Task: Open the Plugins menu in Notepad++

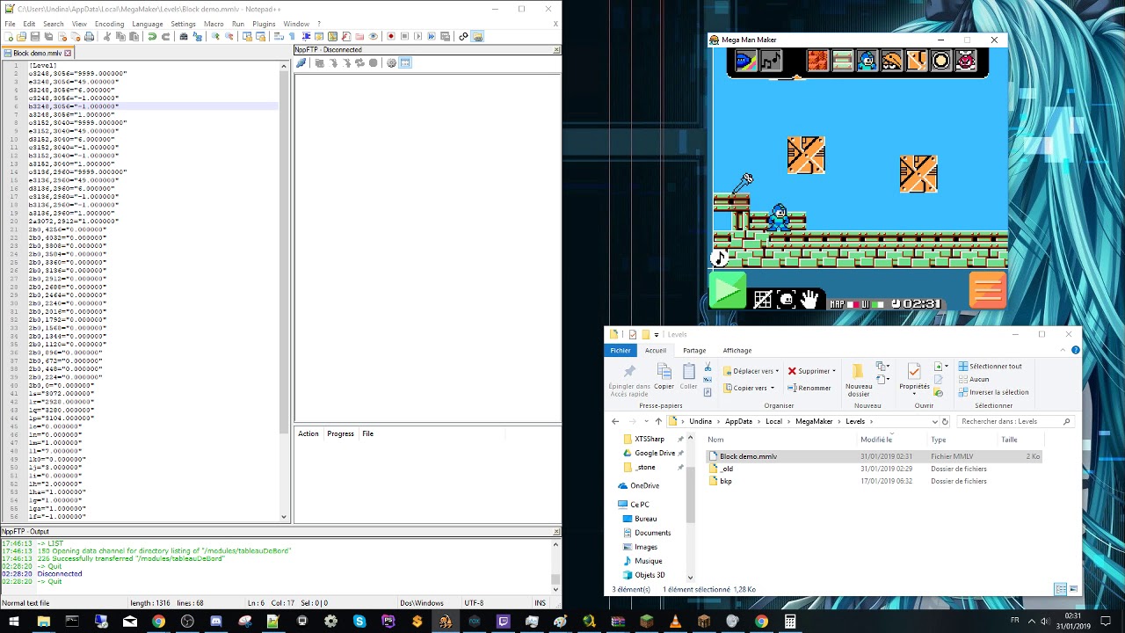Action: click(264, 24)
